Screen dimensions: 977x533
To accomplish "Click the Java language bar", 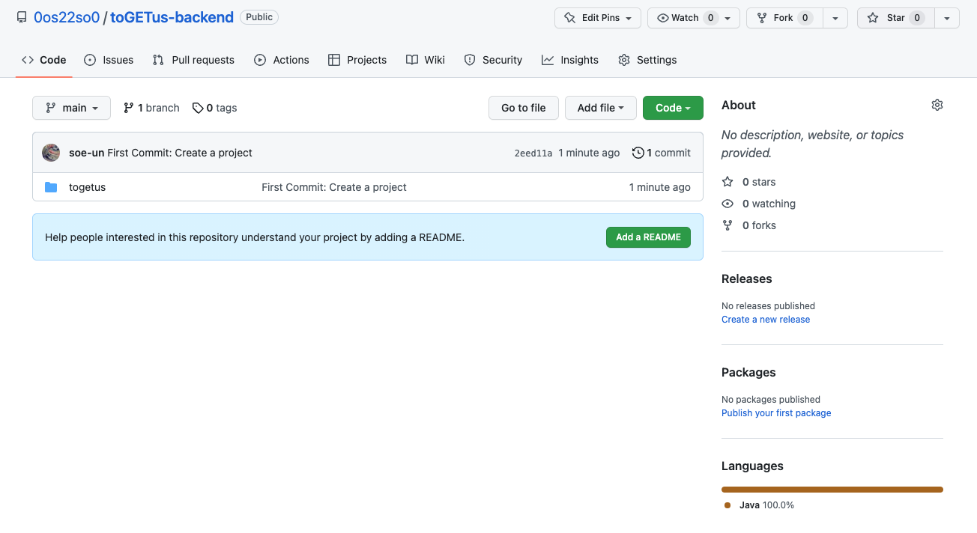I will [832, 490].
